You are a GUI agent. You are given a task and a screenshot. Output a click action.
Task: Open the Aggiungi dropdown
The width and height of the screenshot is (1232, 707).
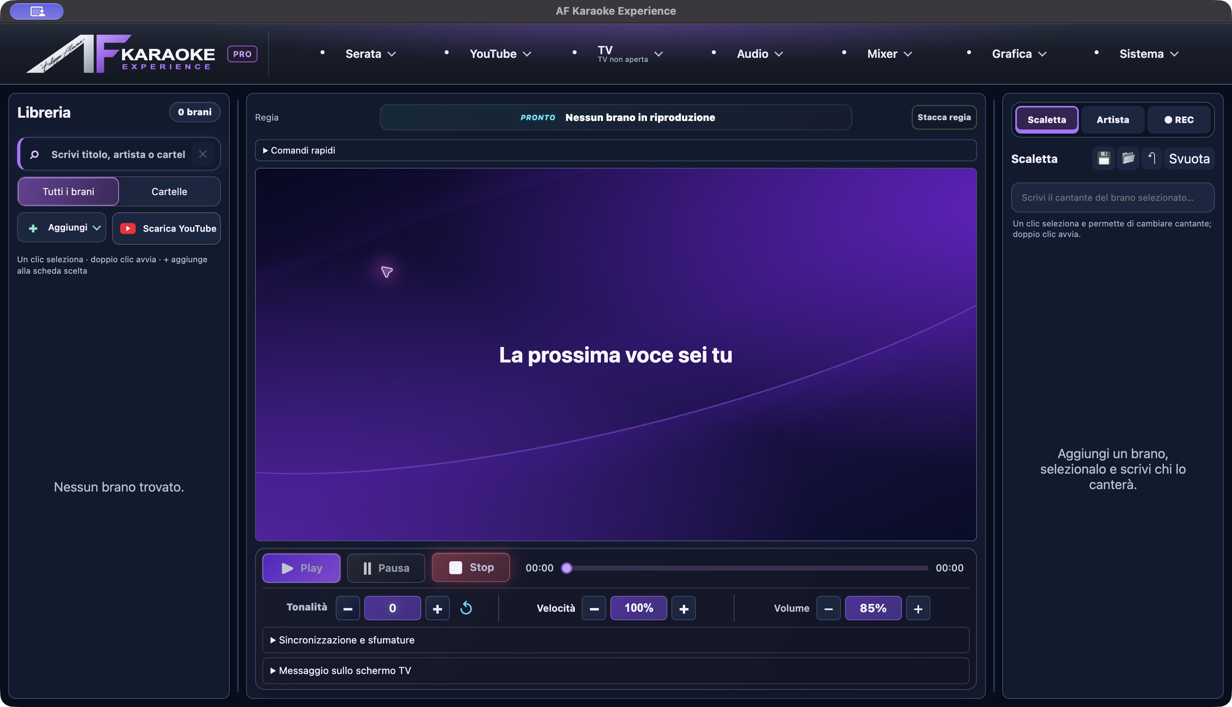(62, 227)
